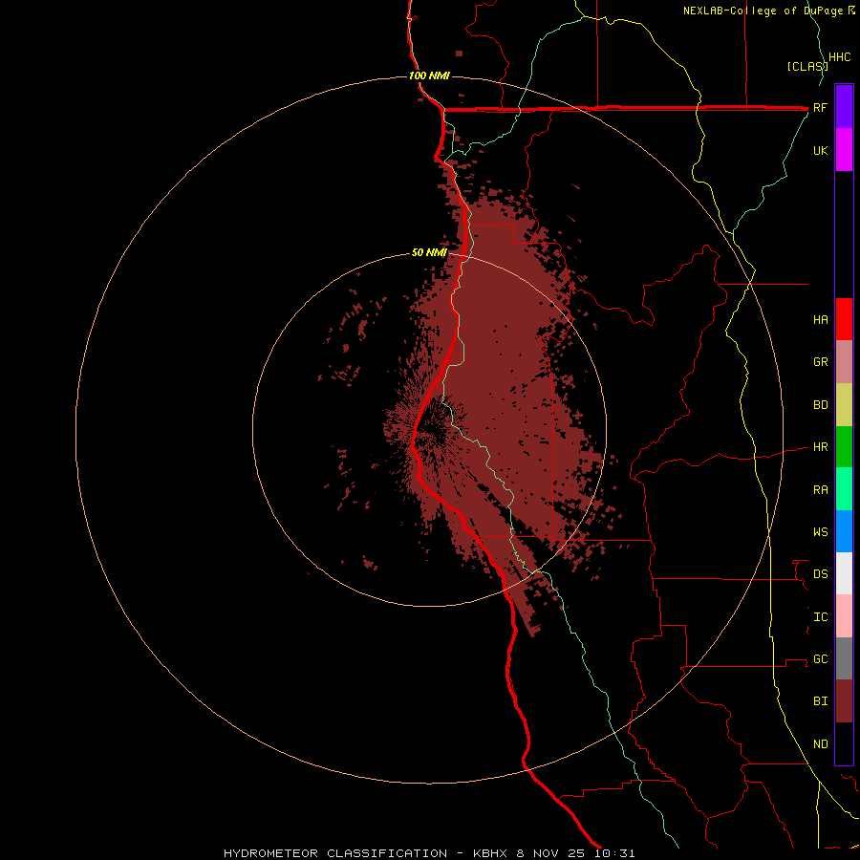The image size is (860, 860).
Task: Click the HR legend label
Action: pyautogui.click(x=820, y=447)
